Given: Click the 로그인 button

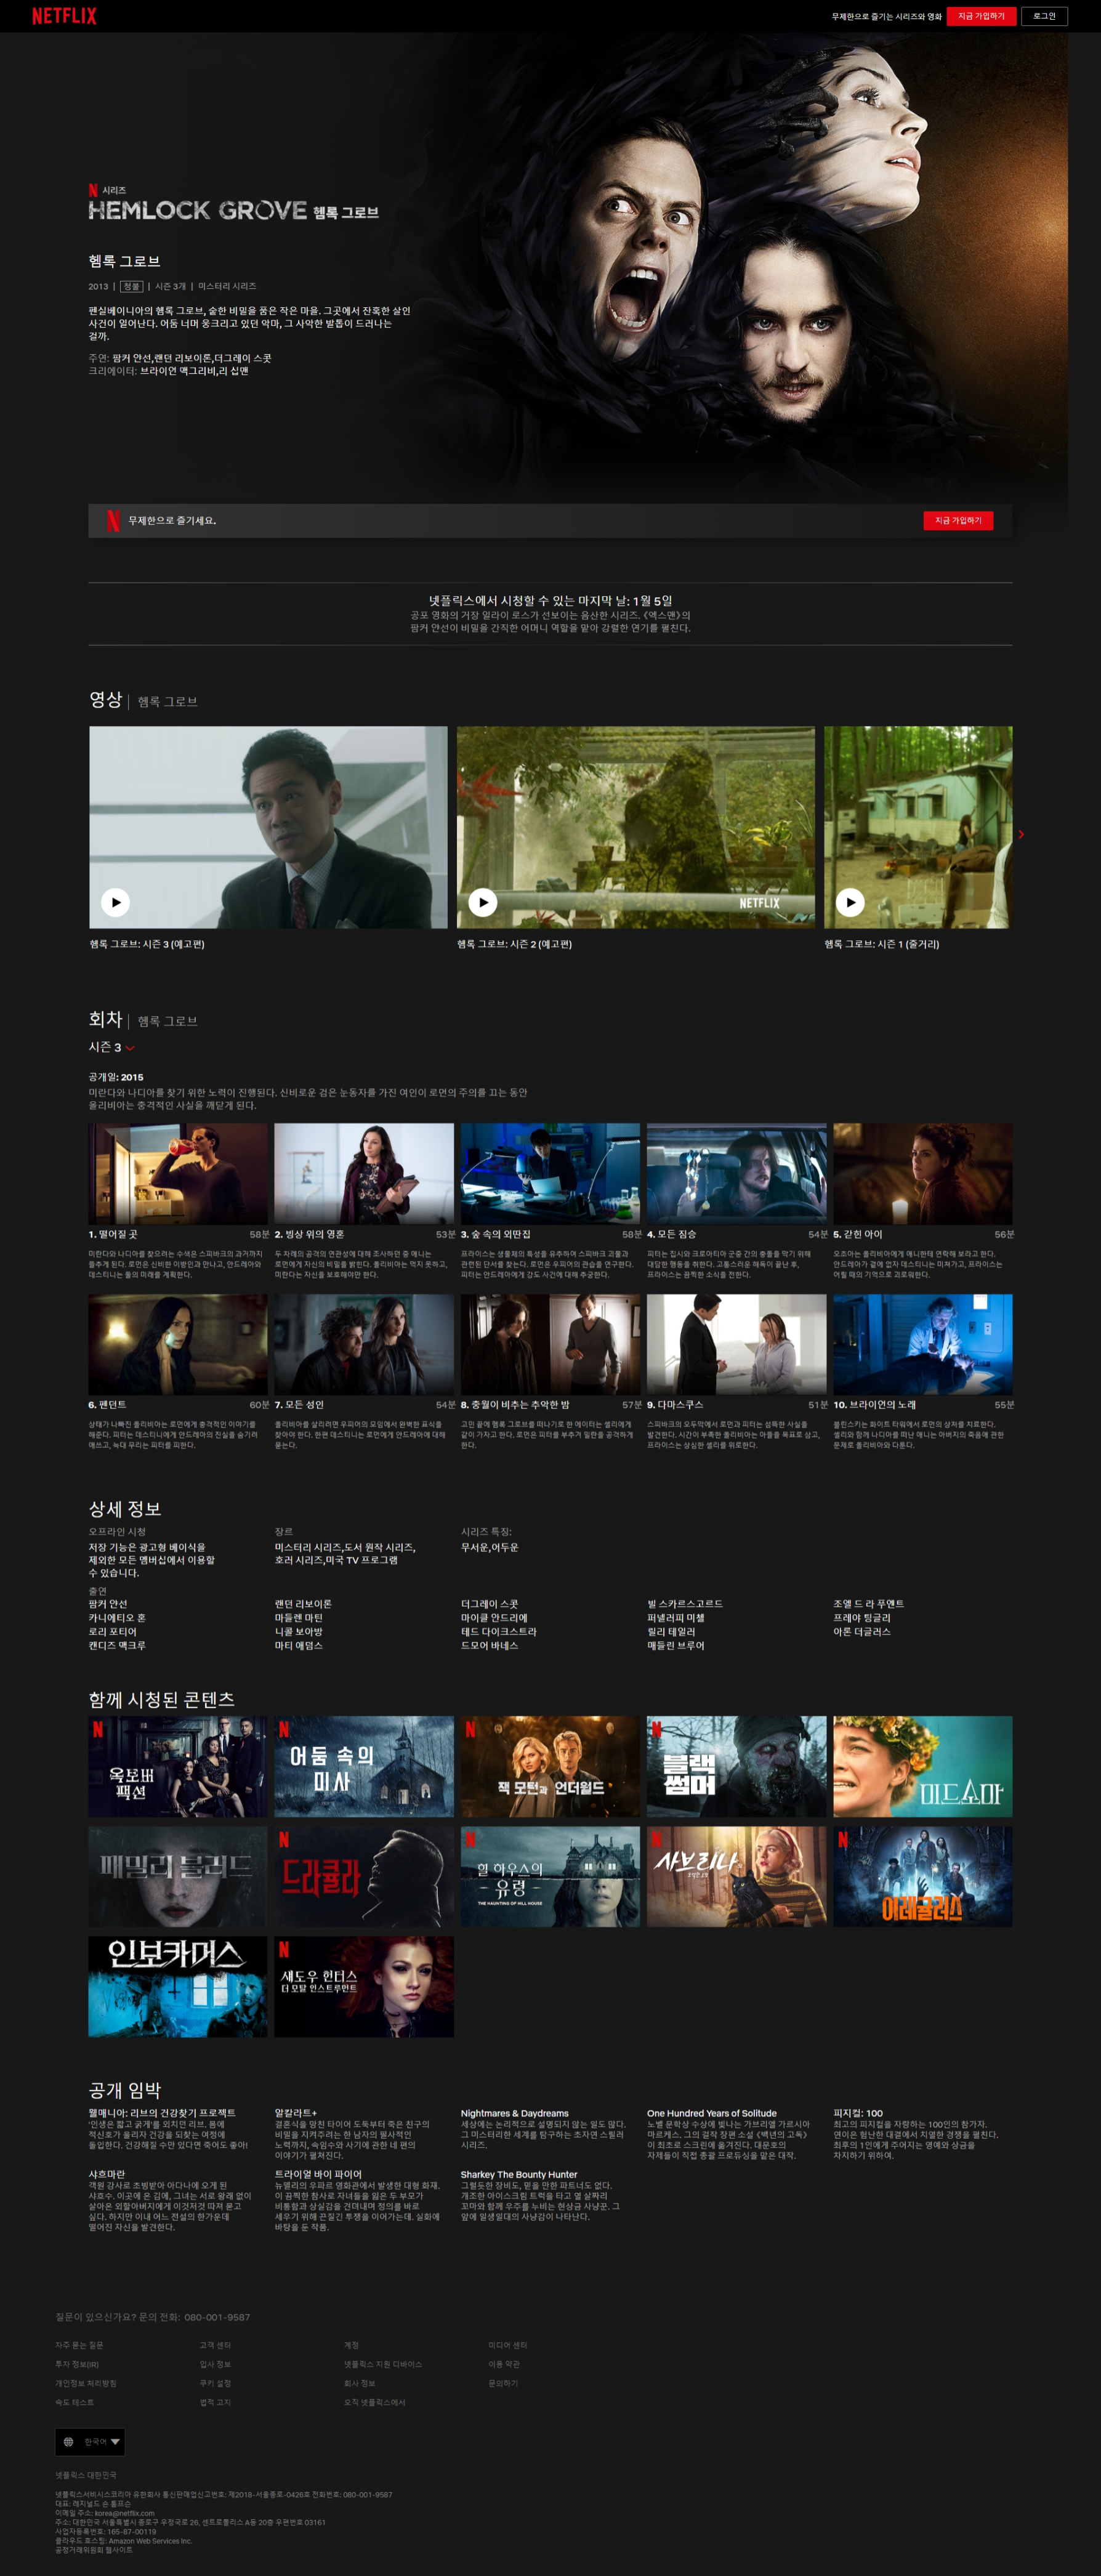Looking at the screenshot, I should pos(1044,16).
